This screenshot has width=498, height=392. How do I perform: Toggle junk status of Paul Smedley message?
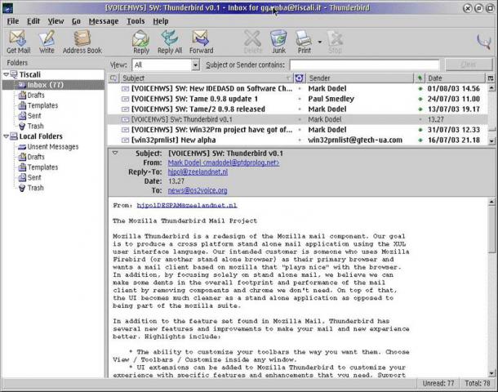299,99
